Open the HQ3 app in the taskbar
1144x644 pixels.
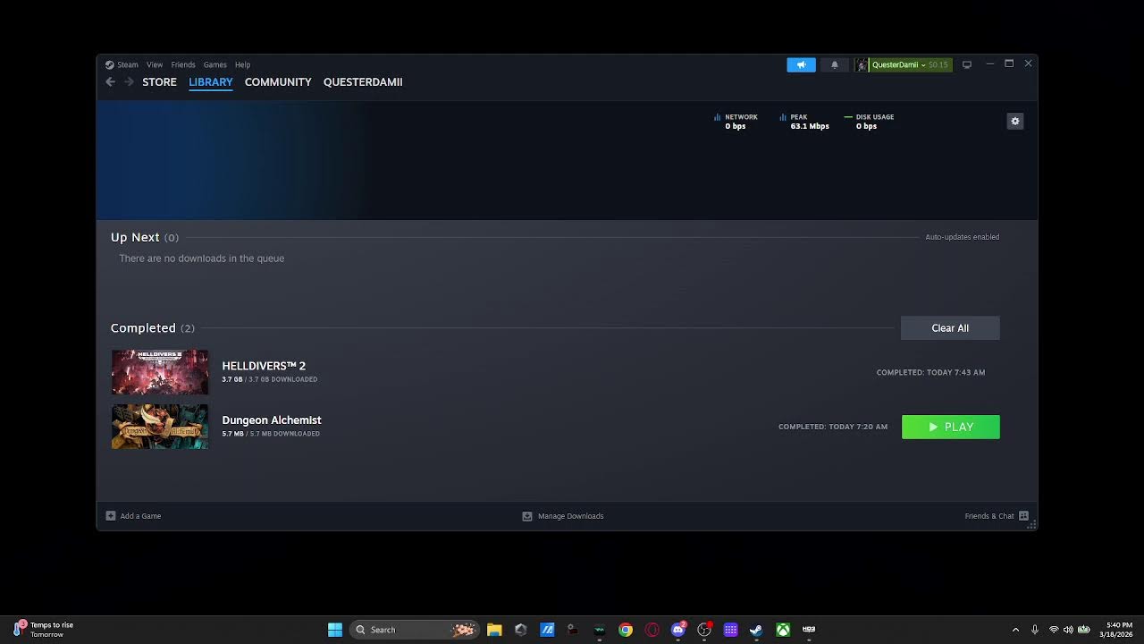pos(809,630)
